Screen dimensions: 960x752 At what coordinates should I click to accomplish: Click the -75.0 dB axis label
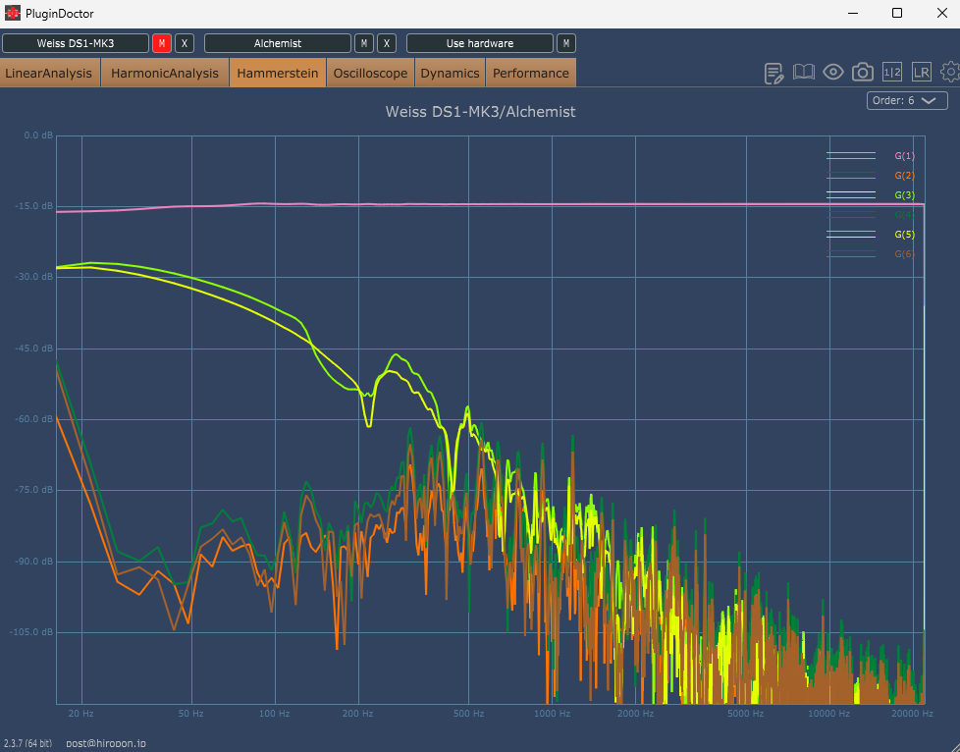[x=33, y=491]
